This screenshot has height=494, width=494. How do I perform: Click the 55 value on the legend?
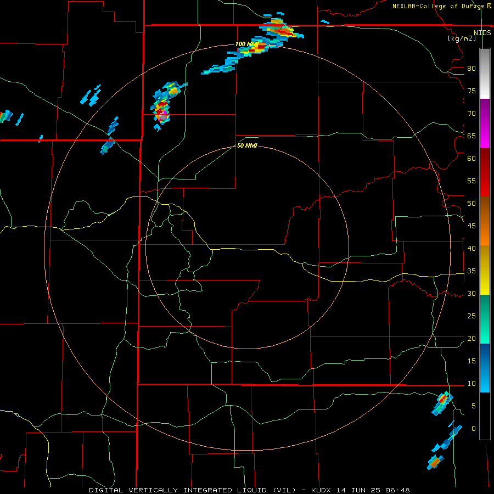click(471, 181)
